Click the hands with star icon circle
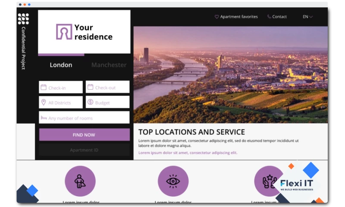 269,181
